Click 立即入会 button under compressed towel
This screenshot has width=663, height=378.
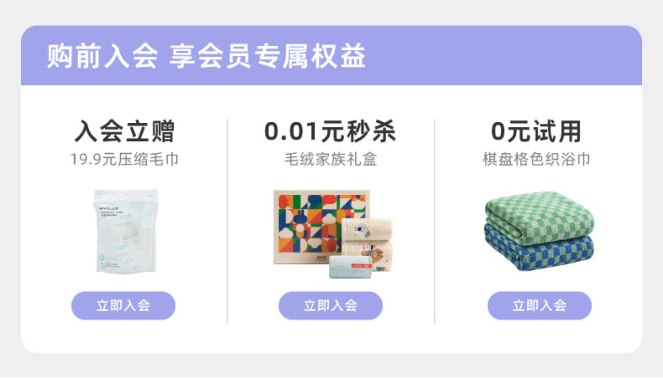pyautogui.click(x=123, y=306)
